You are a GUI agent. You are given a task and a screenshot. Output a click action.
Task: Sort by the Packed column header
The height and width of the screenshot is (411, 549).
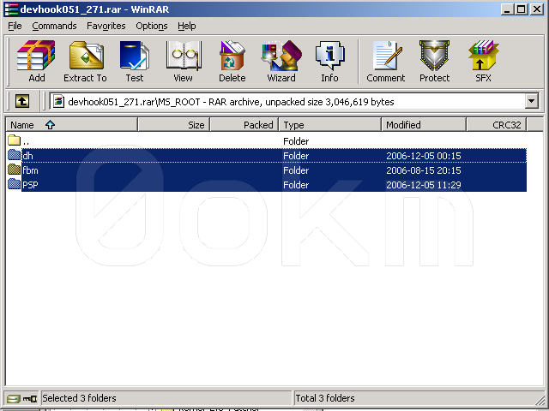coord(244,125)
